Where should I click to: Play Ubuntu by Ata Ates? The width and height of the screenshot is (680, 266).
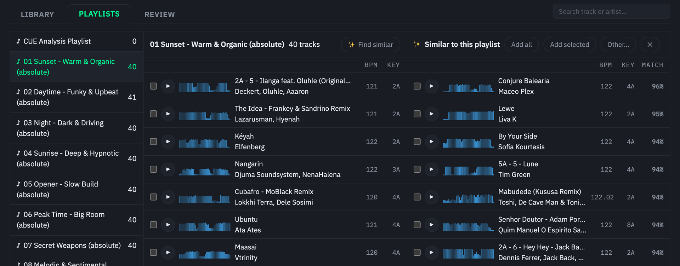(168, 225)
